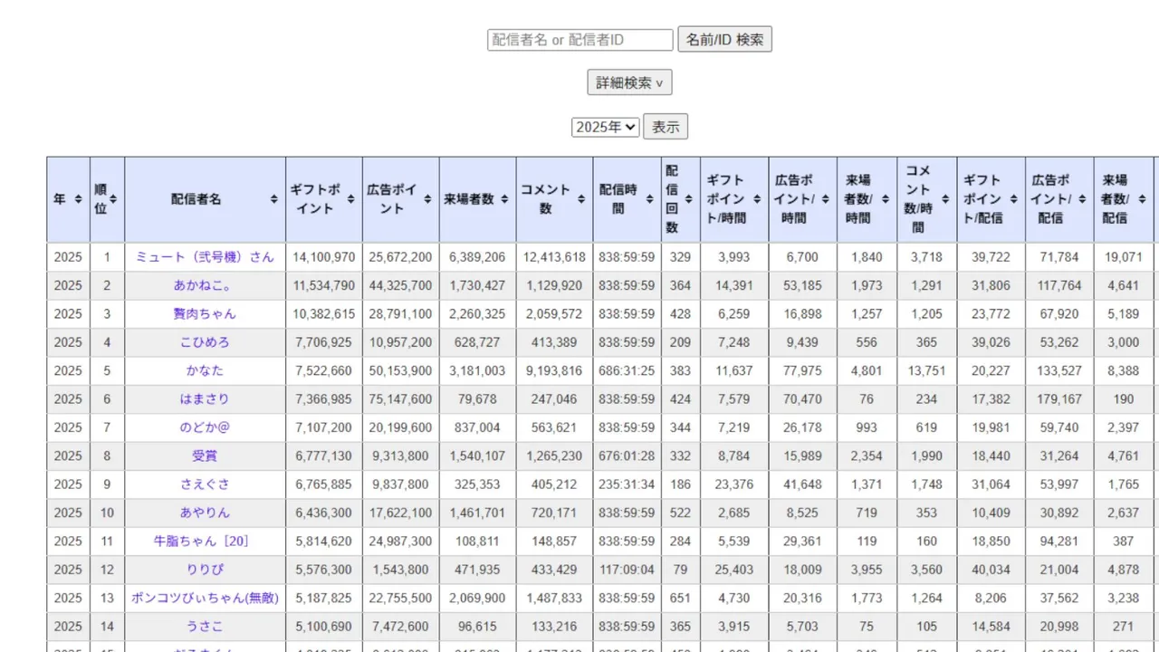1159x652 pixels.
Task: Open streamer link 牛脂ちゃん［20］
Action: point(205,542)
